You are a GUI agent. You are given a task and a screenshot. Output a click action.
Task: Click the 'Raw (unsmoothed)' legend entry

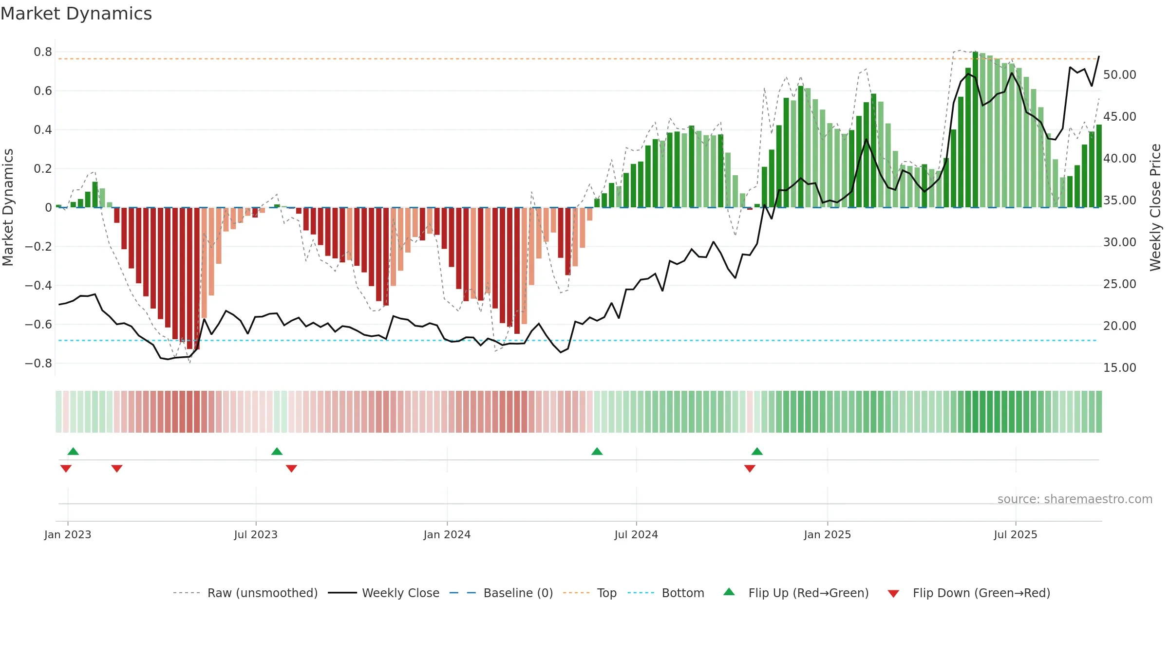[245, 593]
